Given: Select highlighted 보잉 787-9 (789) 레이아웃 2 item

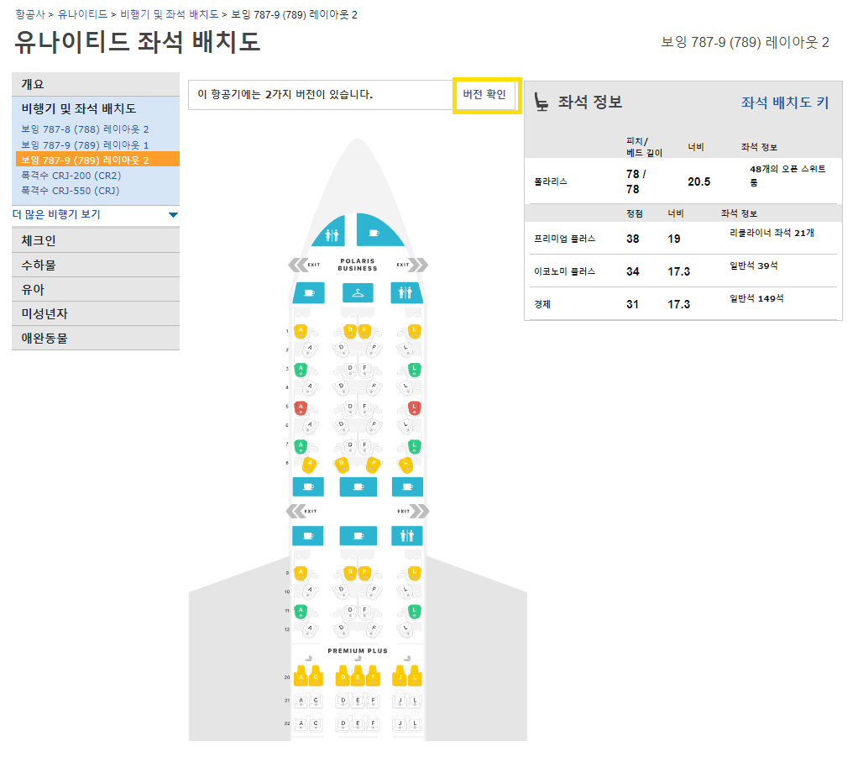Looking at the screenshot, I should point(98,160).
